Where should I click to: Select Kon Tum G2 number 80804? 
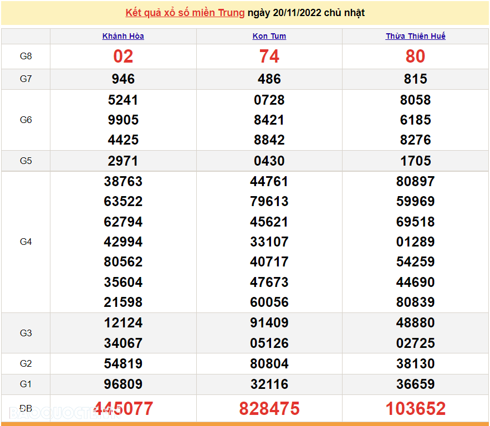click(x=269, y=364)
